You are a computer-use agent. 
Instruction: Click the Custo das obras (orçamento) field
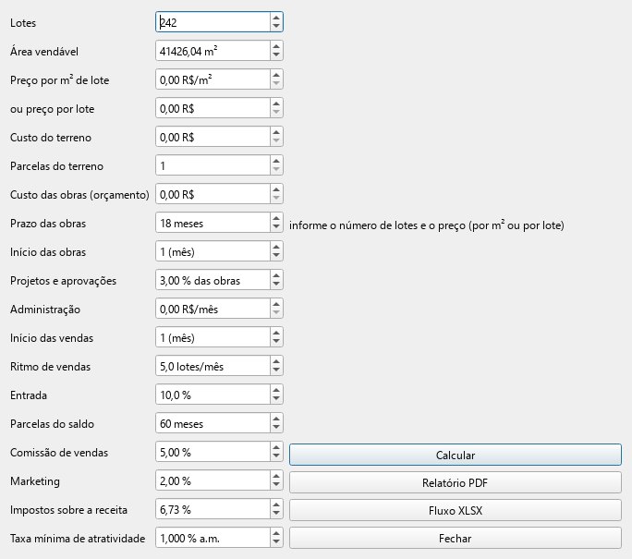[213, 194]
